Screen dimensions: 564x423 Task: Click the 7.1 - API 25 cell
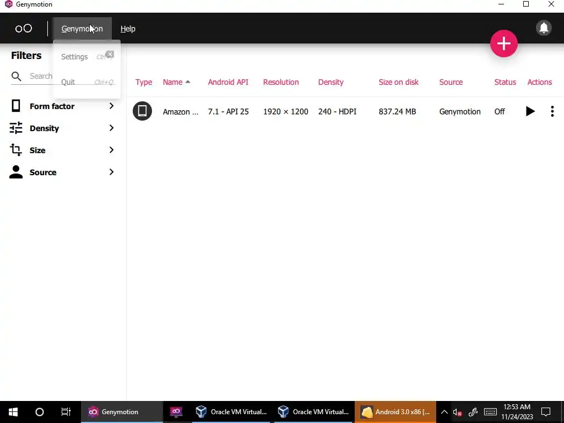(228, 111)
